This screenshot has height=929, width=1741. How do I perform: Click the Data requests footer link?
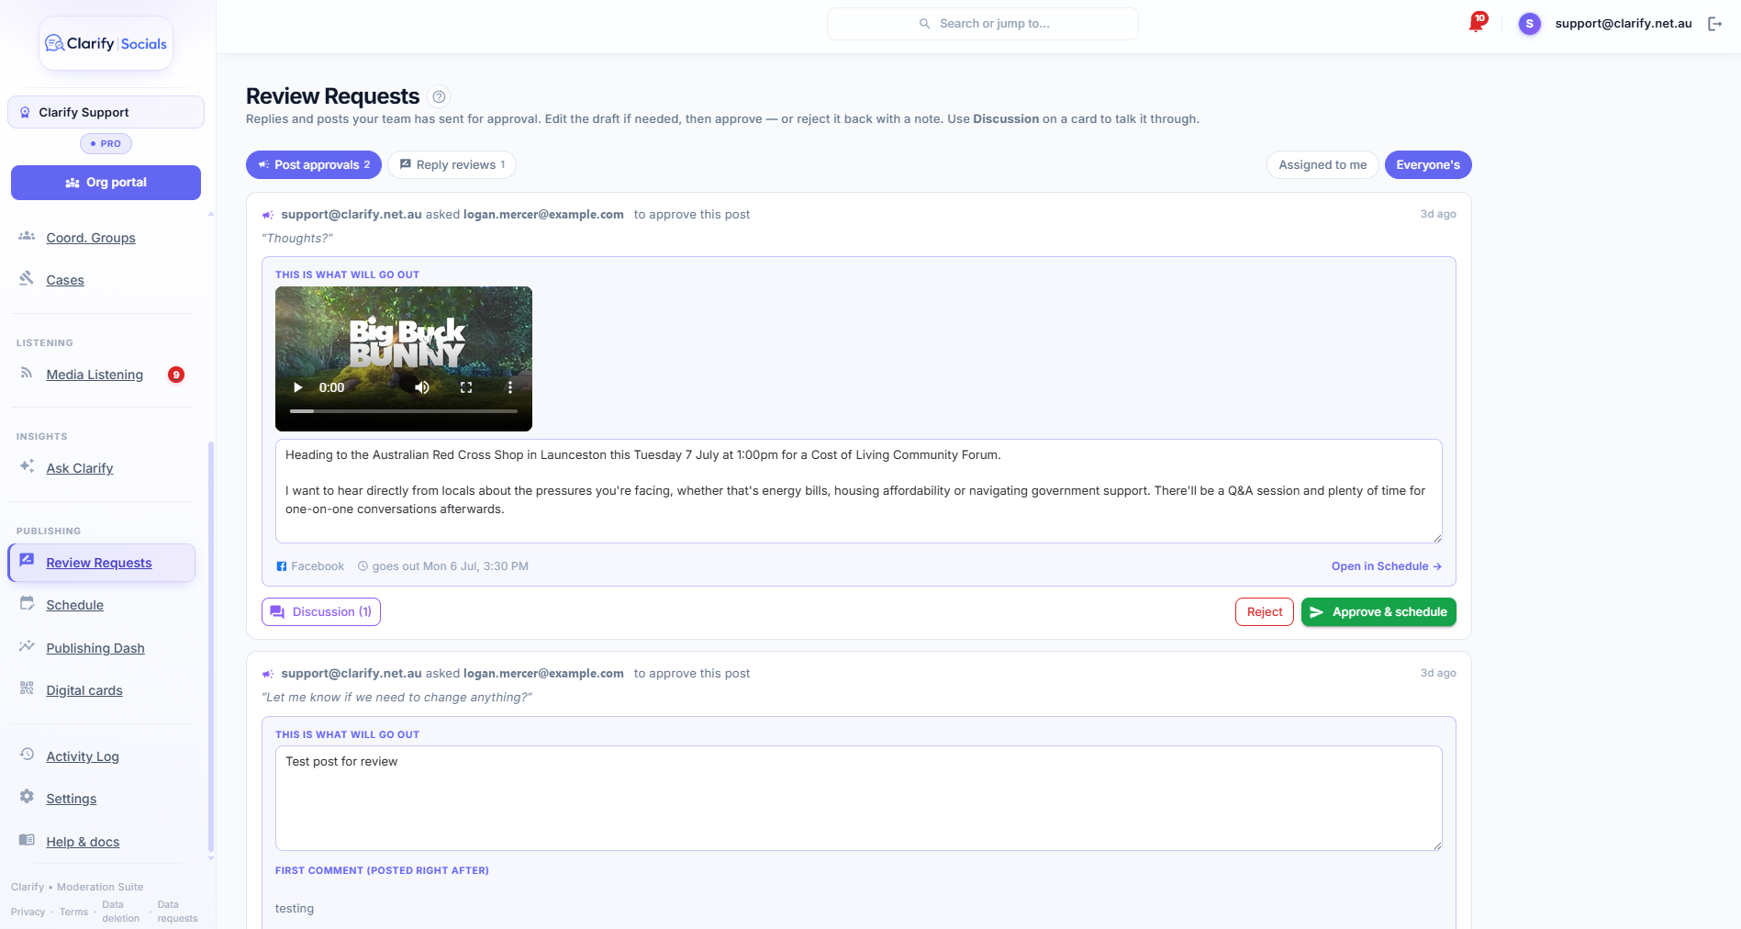coord(177,912)
